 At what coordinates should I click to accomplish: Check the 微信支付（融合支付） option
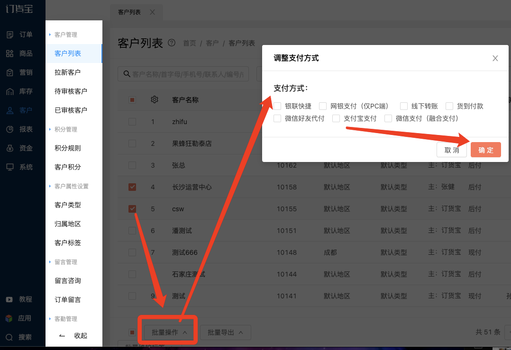click(x=388, y=118)
